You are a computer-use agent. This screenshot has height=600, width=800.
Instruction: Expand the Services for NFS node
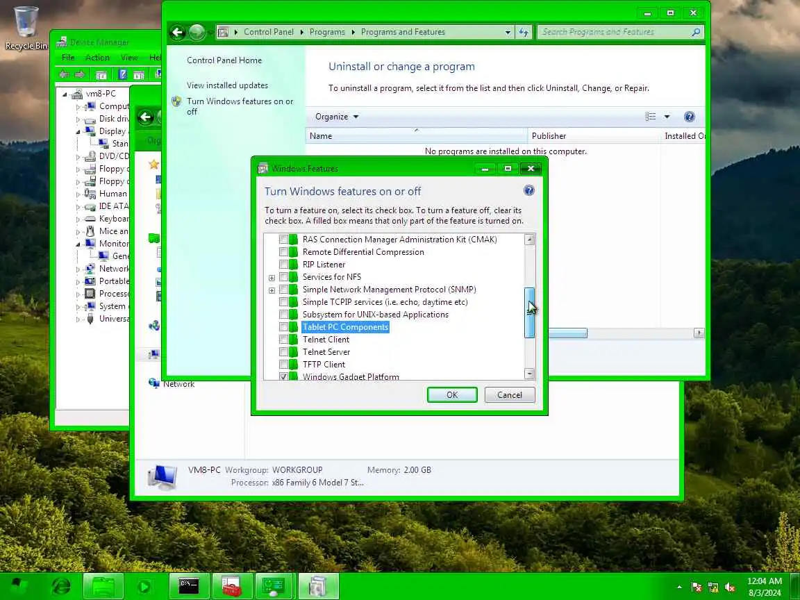point(272,278)
